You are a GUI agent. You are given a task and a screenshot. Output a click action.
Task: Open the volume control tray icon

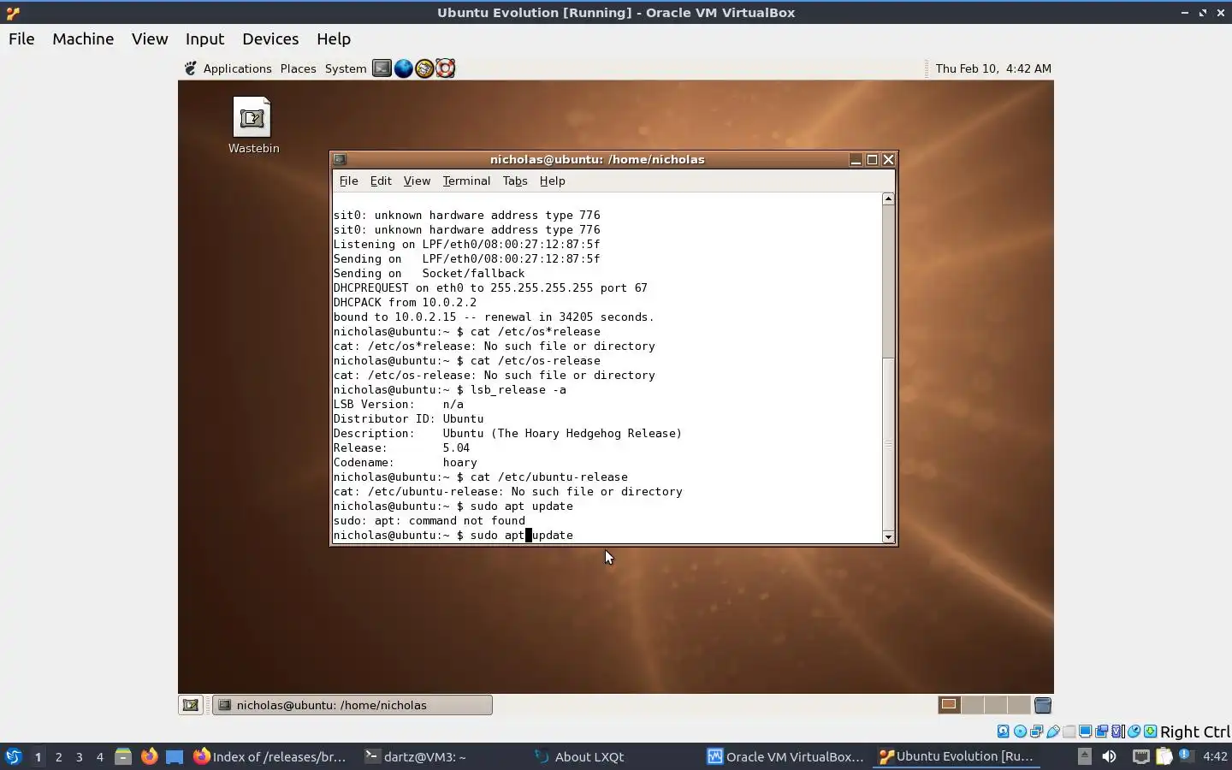tap(1109, 756)
